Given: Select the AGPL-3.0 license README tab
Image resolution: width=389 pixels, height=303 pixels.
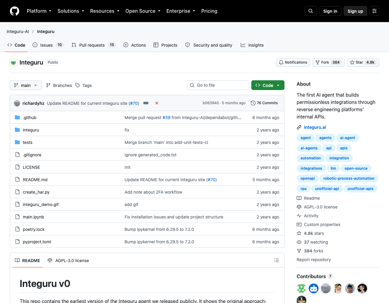Looking at the screenshot, I should 68,261.
